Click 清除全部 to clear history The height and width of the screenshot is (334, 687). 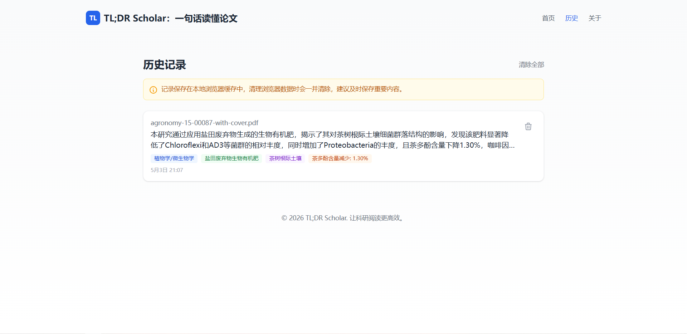click(x=531, y=65)
